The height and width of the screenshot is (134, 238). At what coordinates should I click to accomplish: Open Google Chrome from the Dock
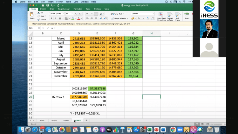pyautogui.click(x=173, y=130)
